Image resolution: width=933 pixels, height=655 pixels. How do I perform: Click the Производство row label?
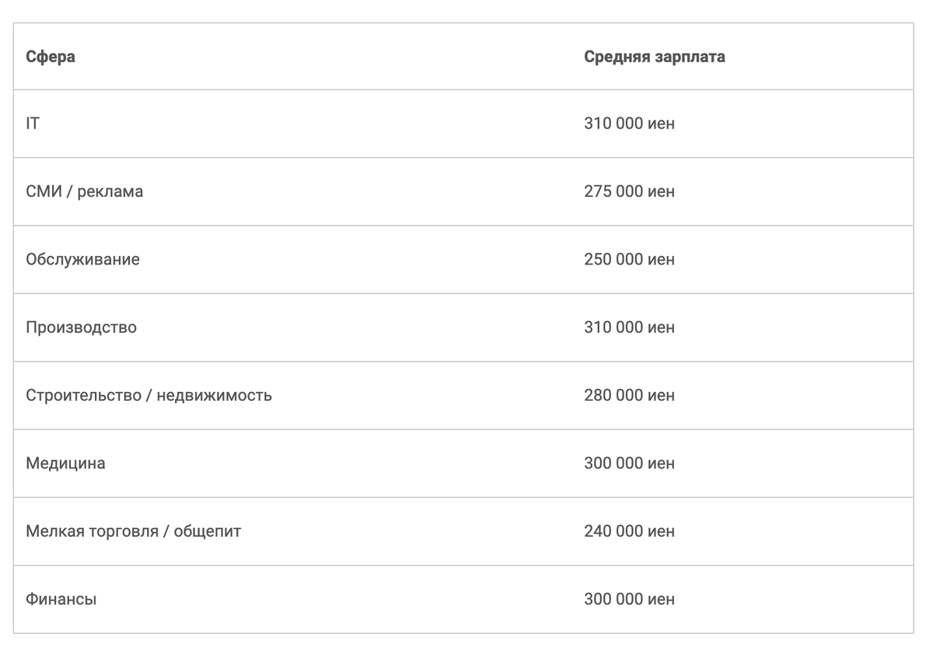click(x=81, y=327)
